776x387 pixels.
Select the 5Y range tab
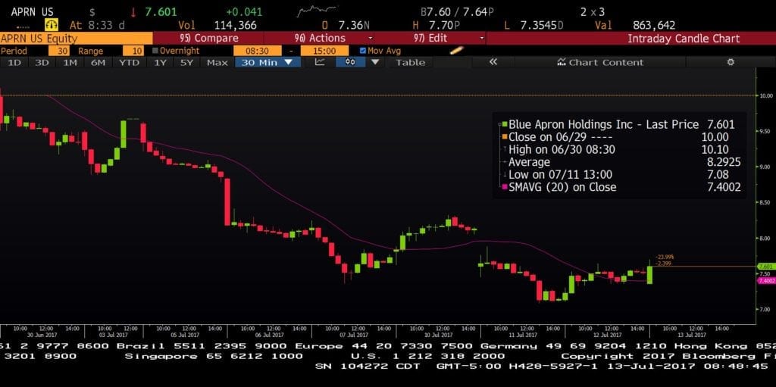pyautogui.click(x=186, y=62)
